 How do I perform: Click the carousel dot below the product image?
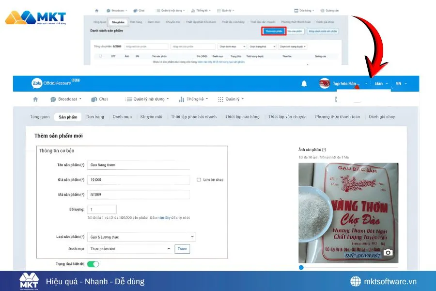coord(301,267)
